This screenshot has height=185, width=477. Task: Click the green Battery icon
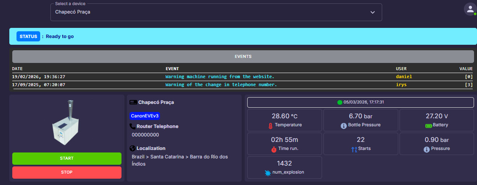tap(428, 125)
